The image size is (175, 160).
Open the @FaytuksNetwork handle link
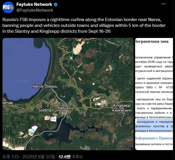coord(35,10)
